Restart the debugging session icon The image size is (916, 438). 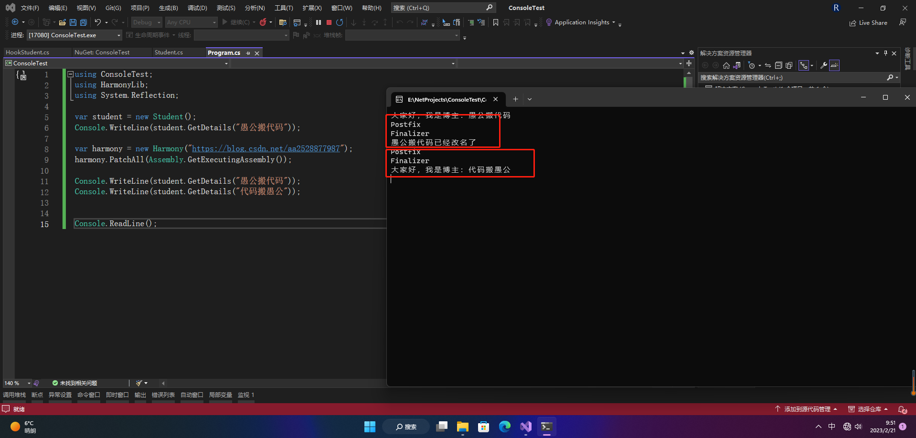(340, 22)
